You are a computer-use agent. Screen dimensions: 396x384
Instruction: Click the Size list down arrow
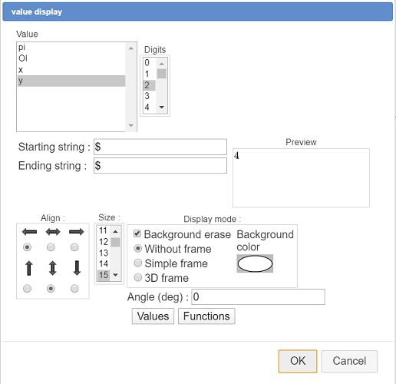115,275
